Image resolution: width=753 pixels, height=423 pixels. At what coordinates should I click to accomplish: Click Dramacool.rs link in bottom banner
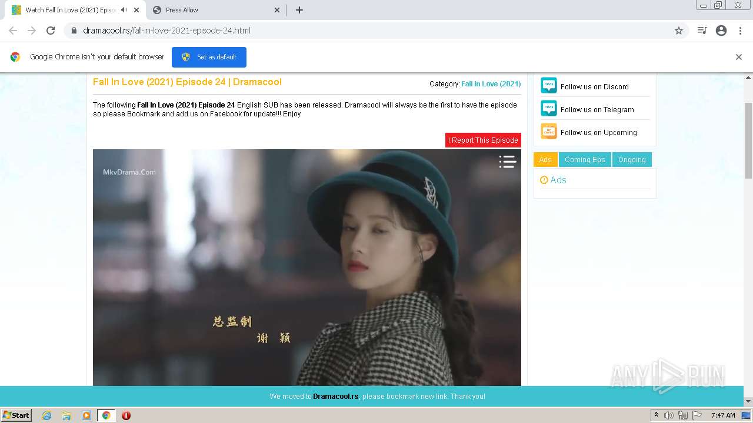(x=335, y=397)
